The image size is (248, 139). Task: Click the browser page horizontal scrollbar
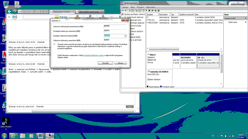[x=83, y=111]
